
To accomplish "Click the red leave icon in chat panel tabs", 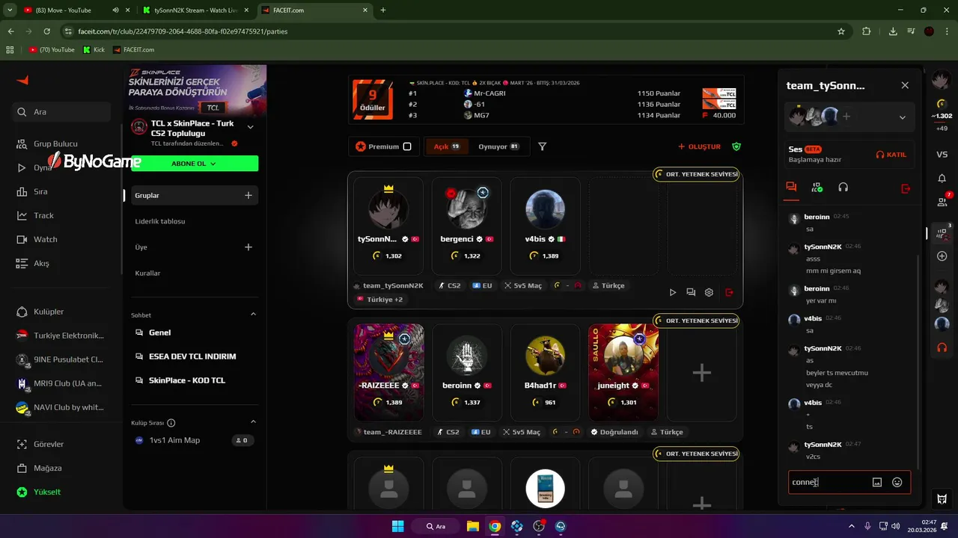I will point(906,188).
